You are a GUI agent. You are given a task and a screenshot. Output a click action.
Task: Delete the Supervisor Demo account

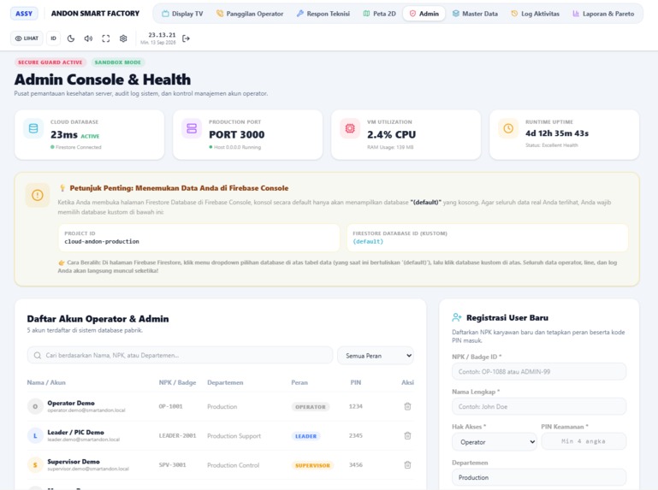407,465
